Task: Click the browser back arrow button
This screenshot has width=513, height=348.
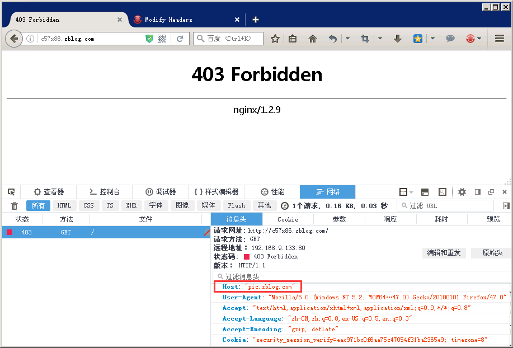Action: (13, 39)
